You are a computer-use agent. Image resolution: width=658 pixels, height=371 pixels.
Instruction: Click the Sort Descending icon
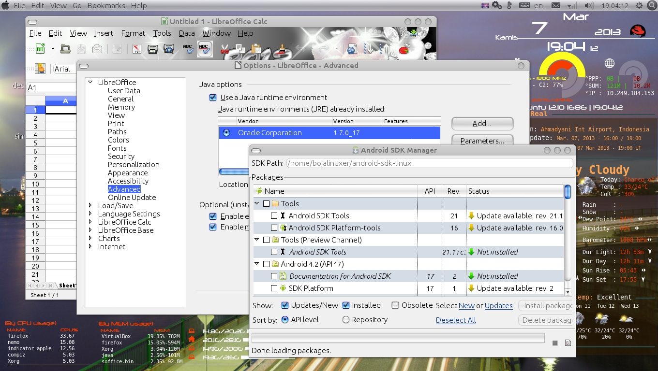tap(385, 49)
